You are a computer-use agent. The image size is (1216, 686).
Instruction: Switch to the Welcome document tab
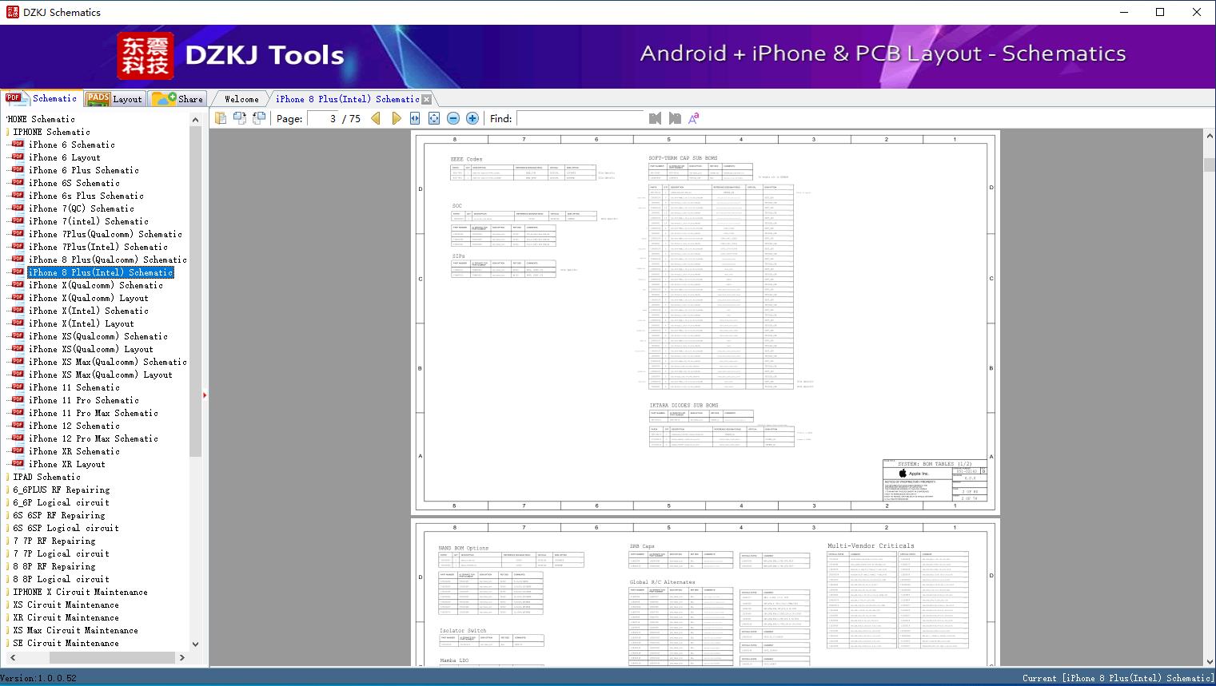pyautogui.click(x=241, y=99)
